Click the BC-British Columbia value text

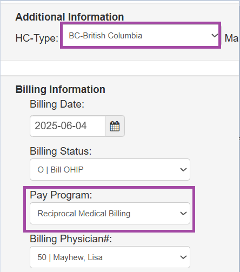coord(105,36)
